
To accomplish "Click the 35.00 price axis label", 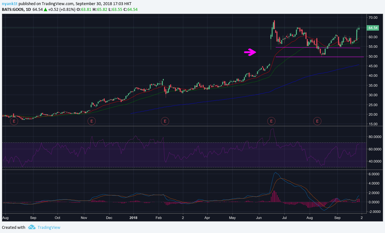I will [x=373, y=85].
